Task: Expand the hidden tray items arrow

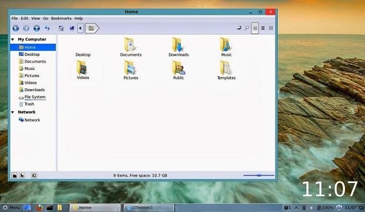Action: pyautogui.click(x=296, y=207)
